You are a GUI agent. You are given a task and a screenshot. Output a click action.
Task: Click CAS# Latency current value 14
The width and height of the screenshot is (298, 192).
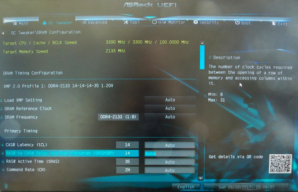(x=127, y=145)
